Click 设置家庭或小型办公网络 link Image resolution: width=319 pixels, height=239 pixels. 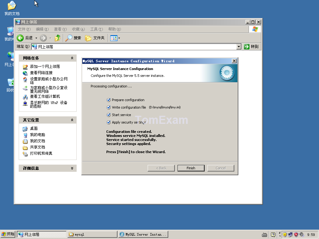[49, 81]
